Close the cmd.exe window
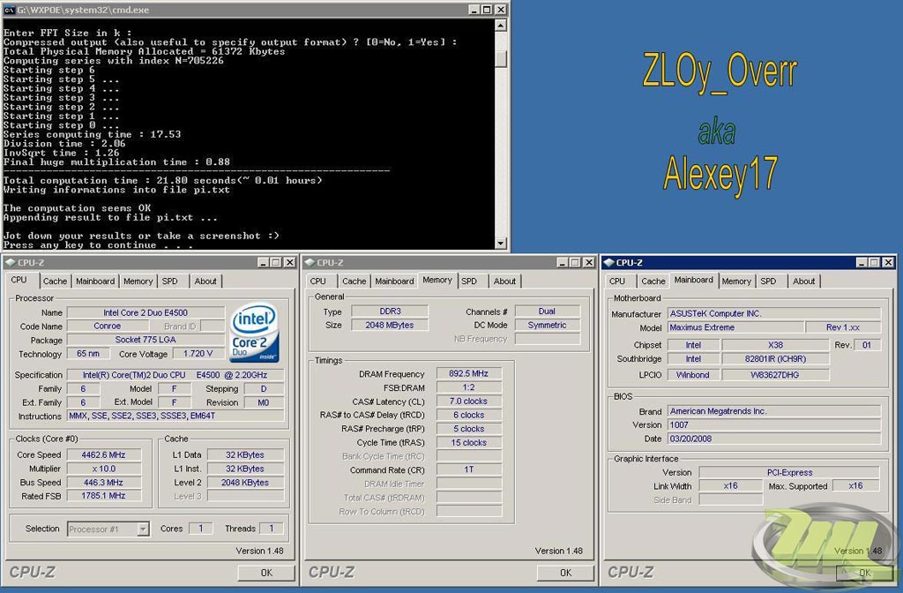 tap(501, 9)
